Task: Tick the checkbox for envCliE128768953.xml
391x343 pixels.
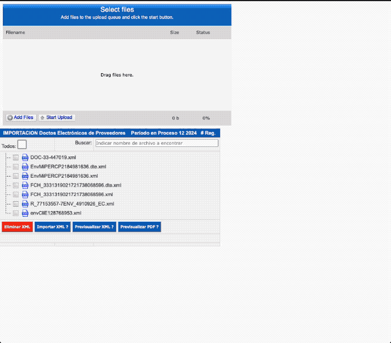Action: tap(16, 213)
